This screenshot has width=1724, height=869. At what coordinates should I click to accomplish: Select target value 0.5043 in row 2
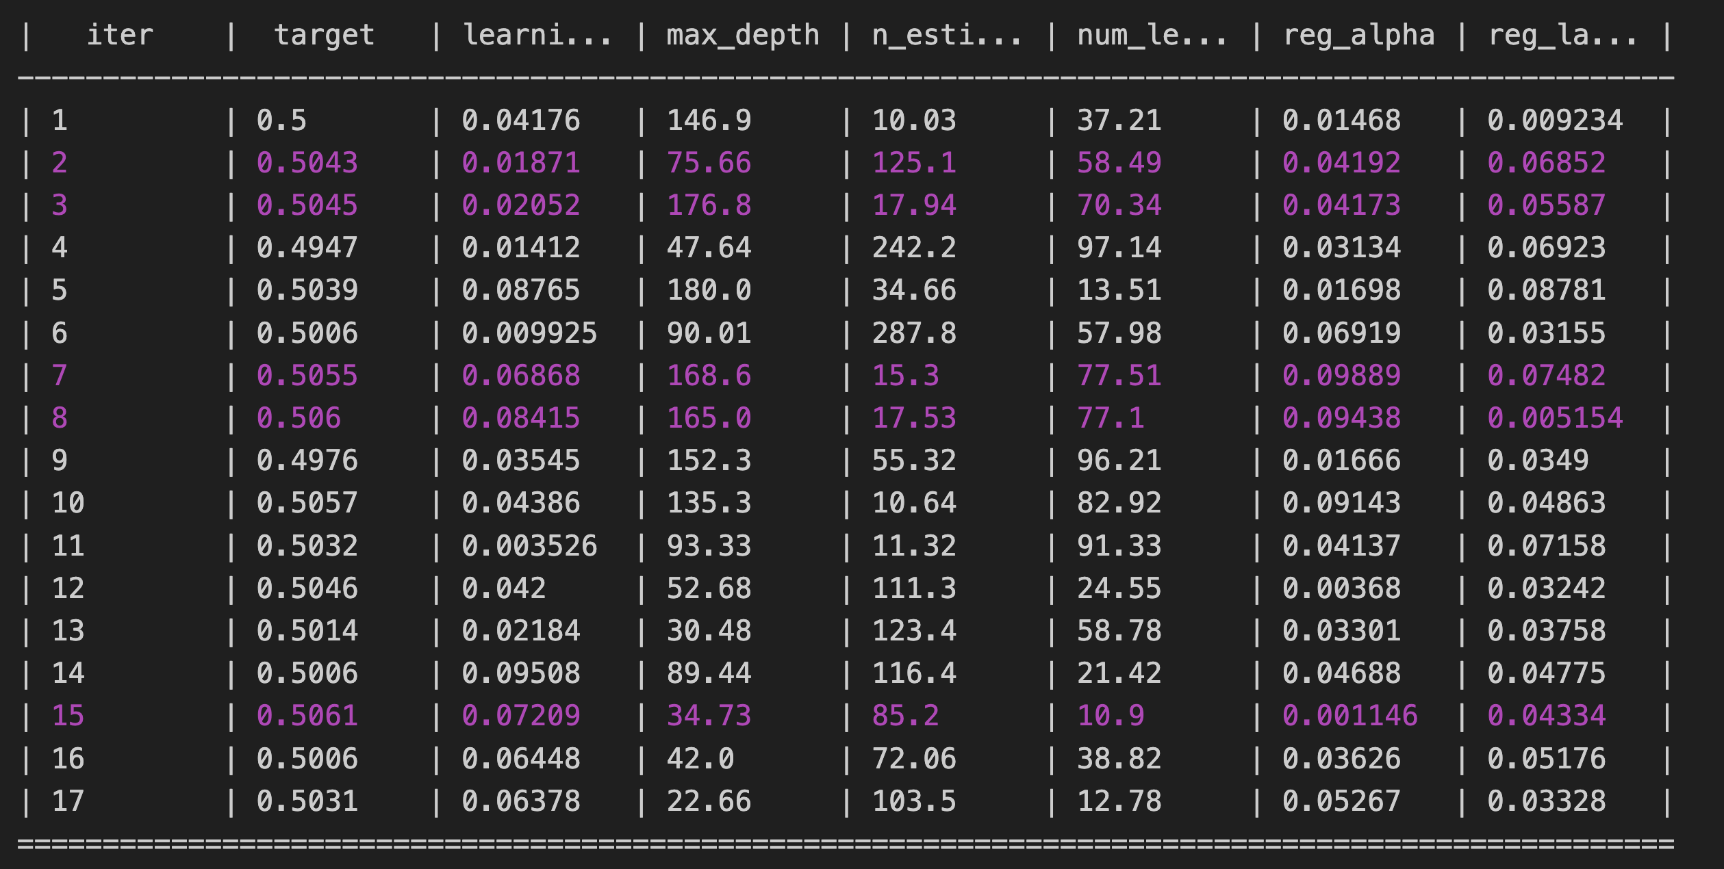(x=307, y=163)
